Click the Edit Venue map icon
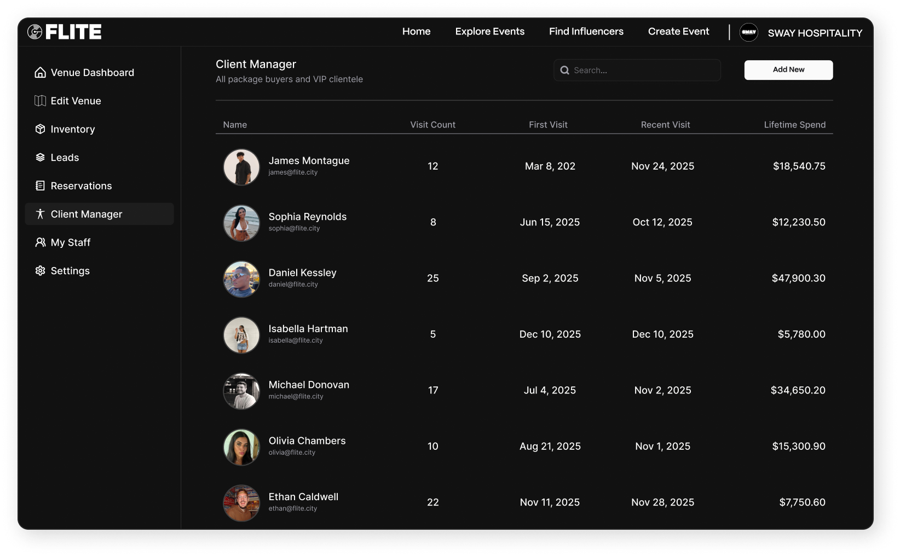The width and height of the screenshot is (900, 556). tap(40, 101)
